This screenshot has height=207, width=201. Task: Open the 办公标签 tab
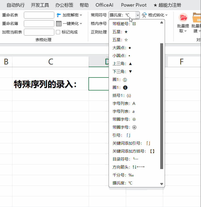(64, 5)
